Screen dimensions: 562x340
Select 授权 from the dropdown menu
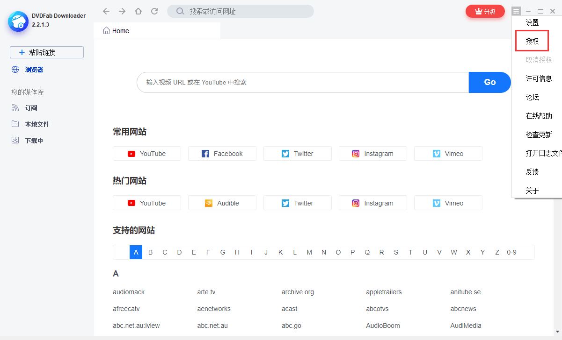(532, 41)
